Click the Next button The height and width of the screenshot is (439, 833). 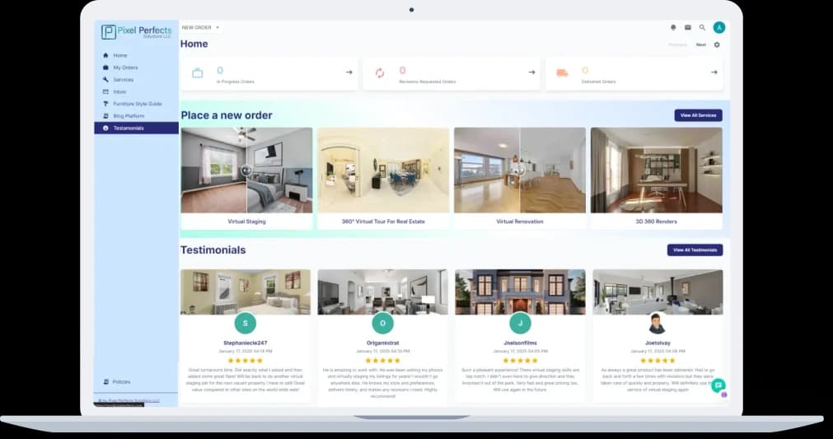(700, 44)
